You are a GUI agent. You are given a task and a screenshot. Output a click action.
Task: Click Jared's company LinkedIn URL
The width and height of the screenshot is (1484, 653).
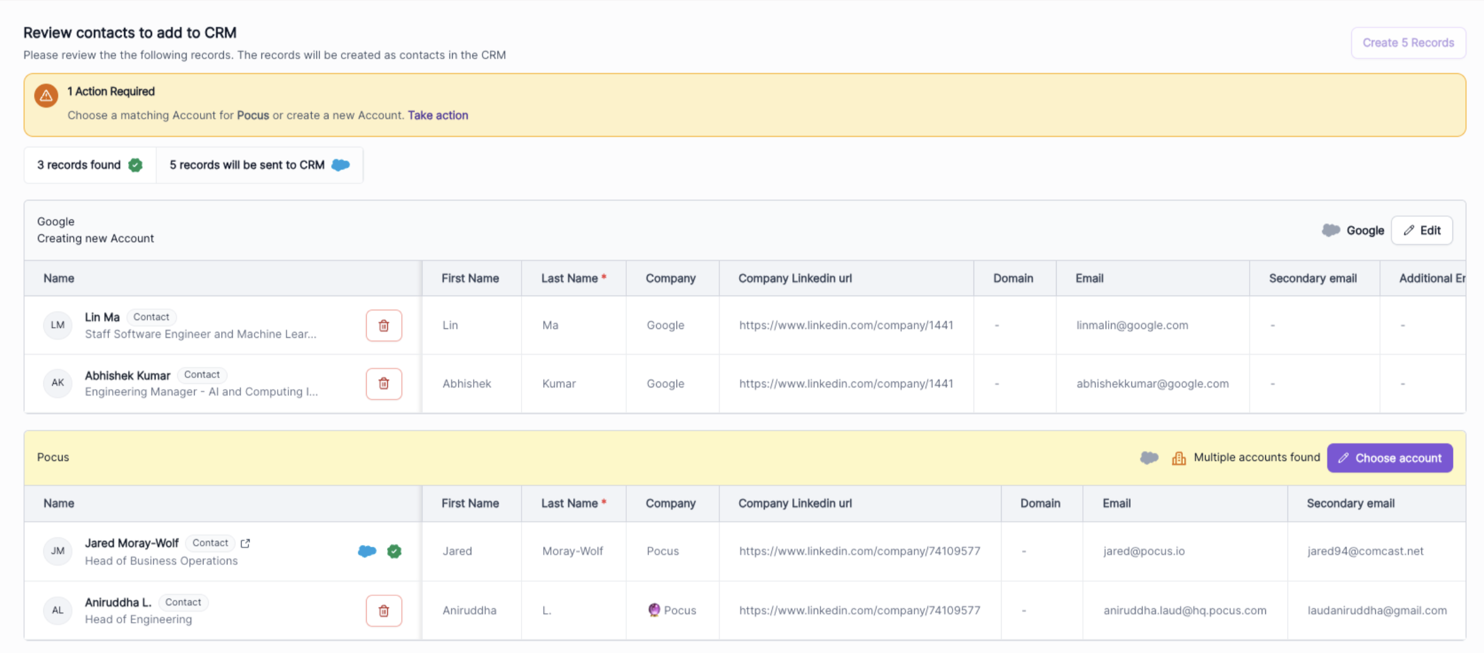(x=860, y=551)
